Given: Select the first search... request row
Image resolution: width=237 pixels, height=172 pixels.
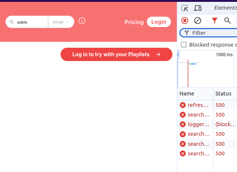Looking at the screenshot, I should tap(207, 115).
